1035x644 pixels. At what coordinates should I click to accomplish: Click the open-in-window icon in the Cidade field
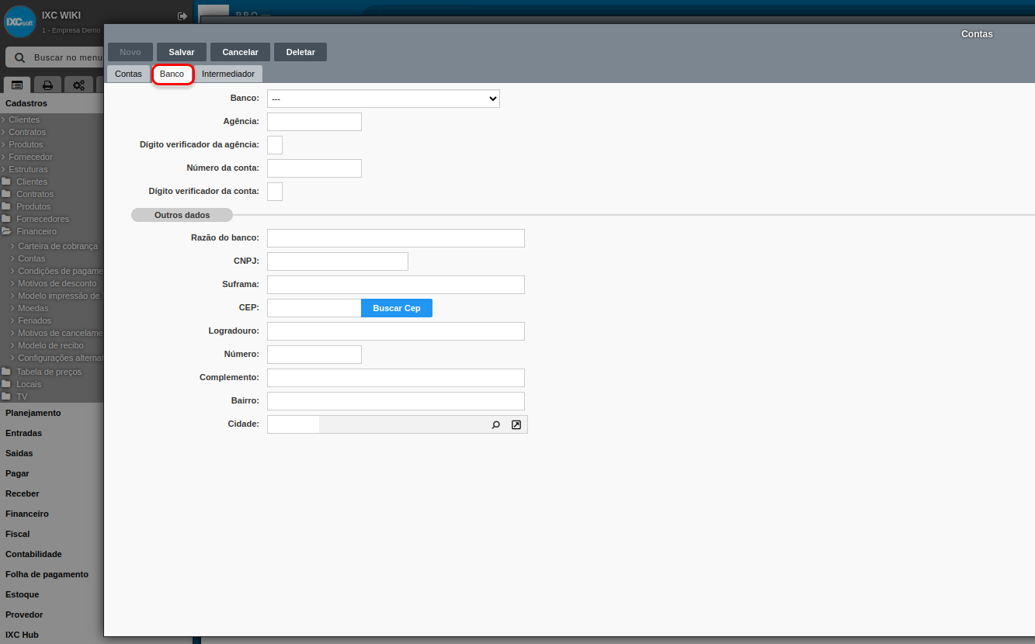point(516,425)
